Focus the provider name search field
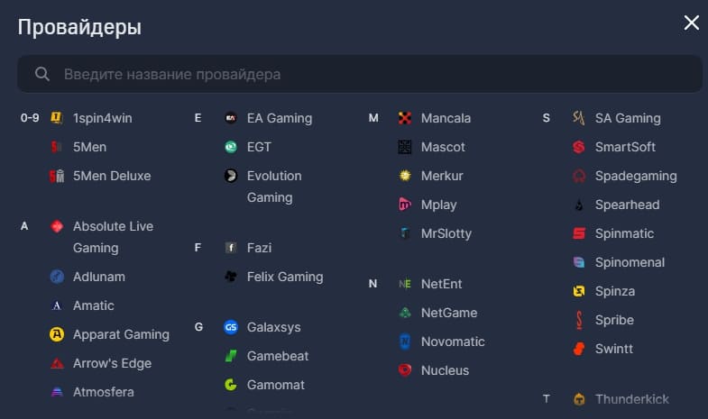The width and height of the screenshot is (708, 419). pyautogui.click(x=360, y=74)
